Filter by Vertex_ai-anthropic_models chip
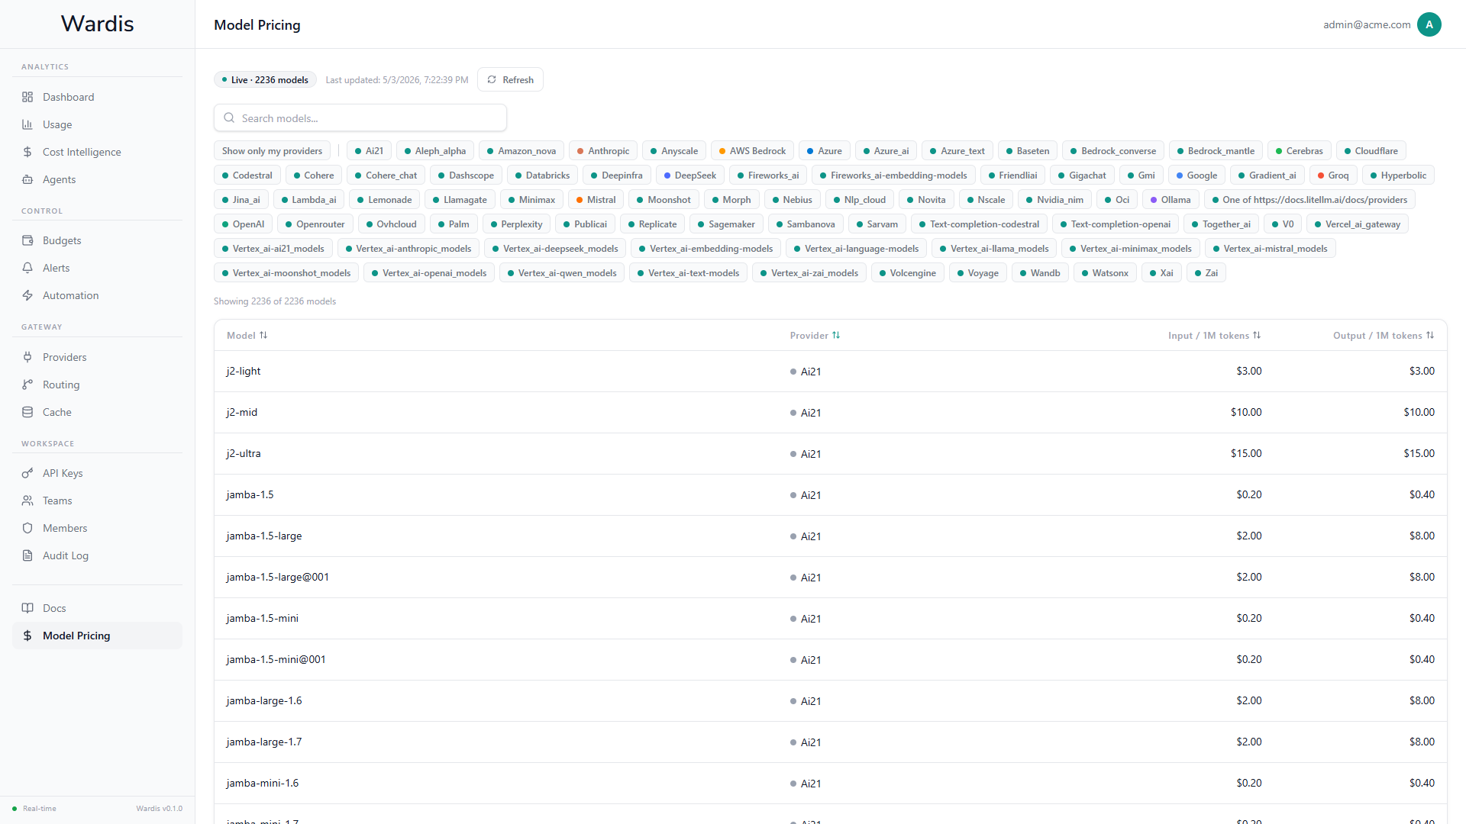 [408, 249]
